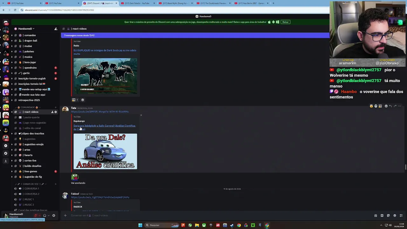Screen dimensions: 407x229
Task: Add reaction to the Raida video message
Action: tap(83, 100)
